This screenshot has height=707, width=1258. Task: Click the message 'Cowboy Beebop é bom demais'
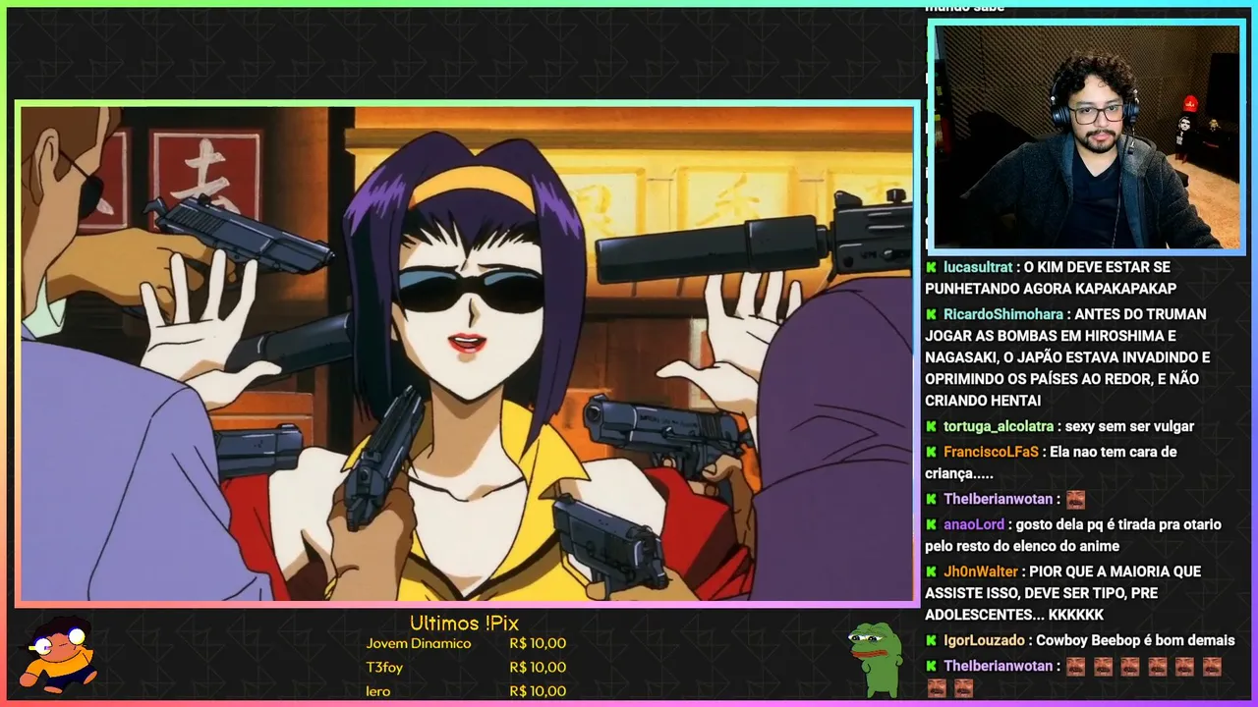(1136, 640)
